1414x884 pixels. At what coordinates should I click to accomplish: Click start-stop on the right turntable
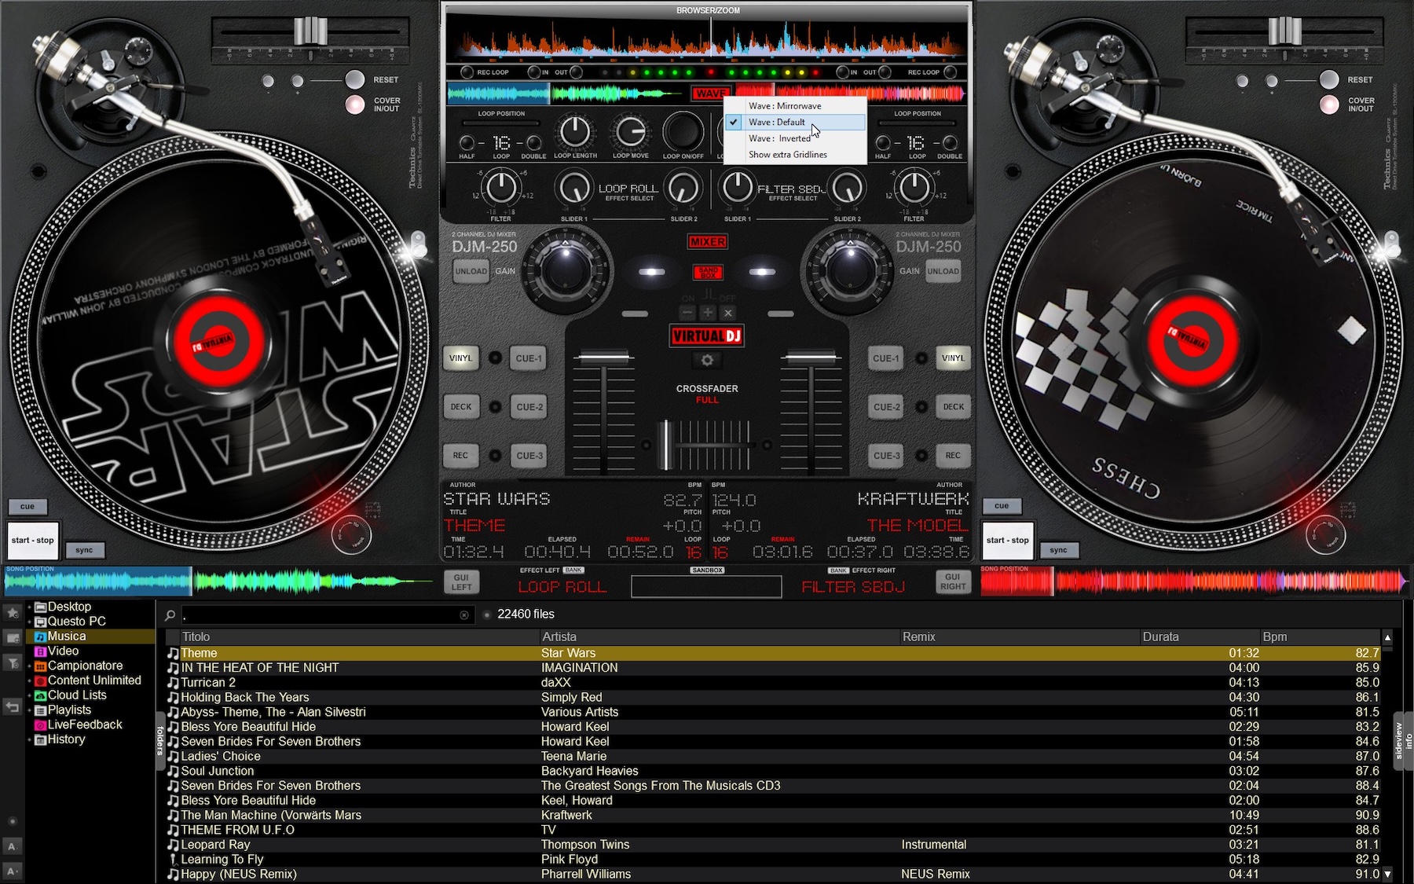(1008, 540)
